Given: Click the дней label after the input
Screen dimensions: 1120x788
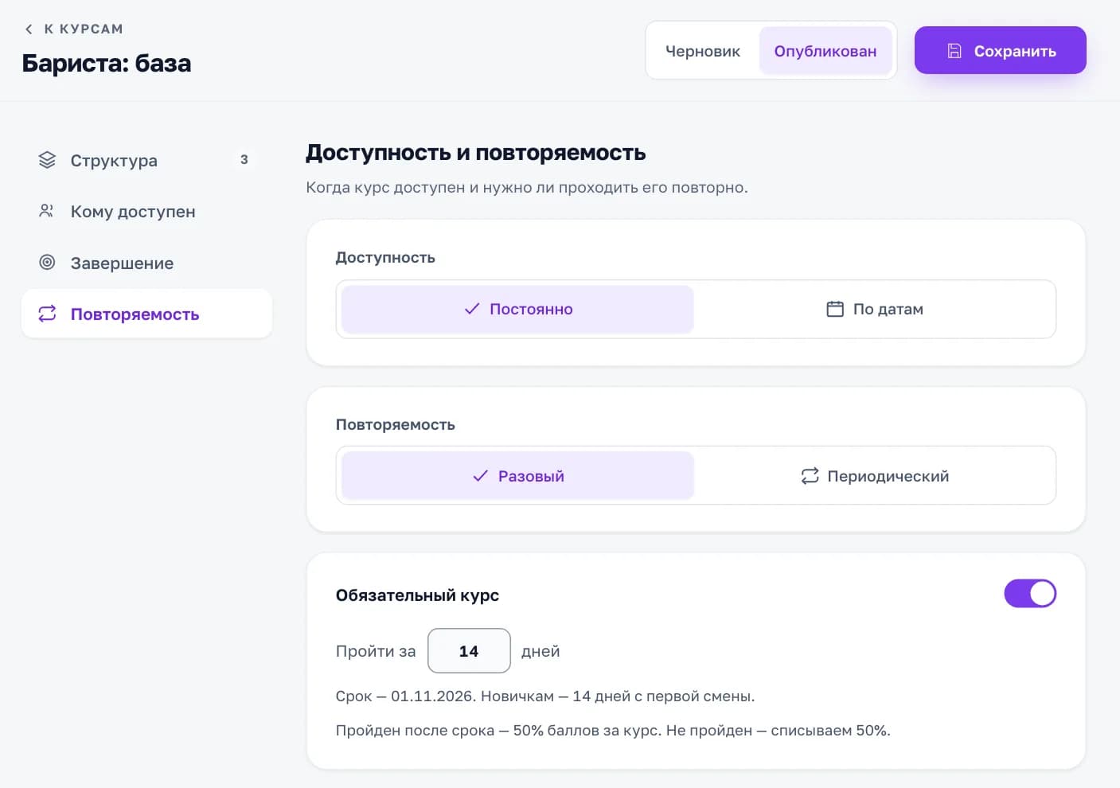Looking at the screenshot, I should point(540,651).
